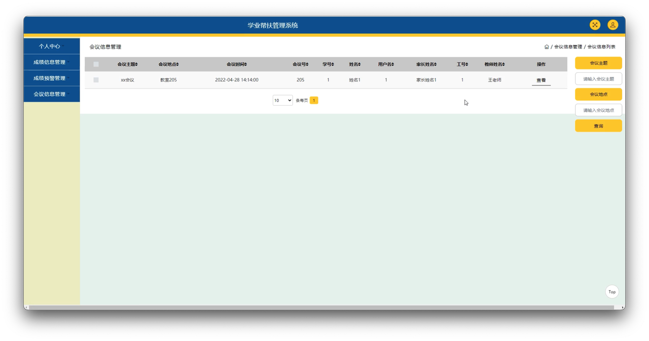Click the 姓名1 cell in 姓名 column
The height and width of the screenshot is (341, 649).
tap(355, 80)
